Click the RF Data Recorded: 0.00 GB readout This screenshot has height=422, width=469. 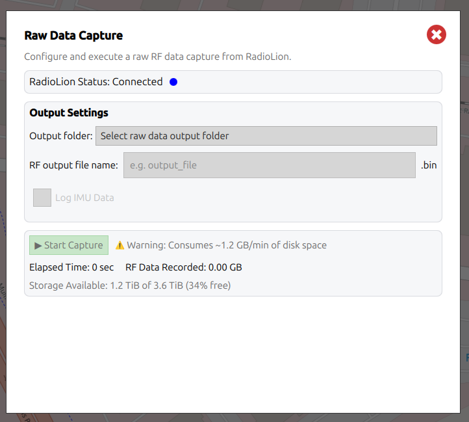click(x=184, y=267)
